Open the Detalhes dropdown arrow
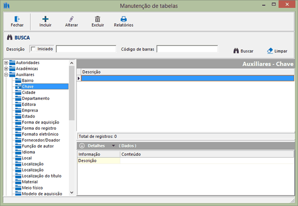Viewport: 298px width, 206px height. (114, 146)
